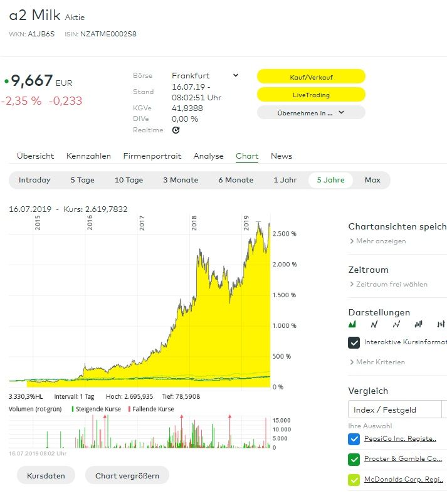
Task: Expand Mehr Kriterien
Action: pos(377,362)
